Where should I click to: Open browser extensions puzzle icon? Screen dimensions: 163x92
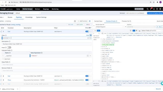tap(157, 2)
